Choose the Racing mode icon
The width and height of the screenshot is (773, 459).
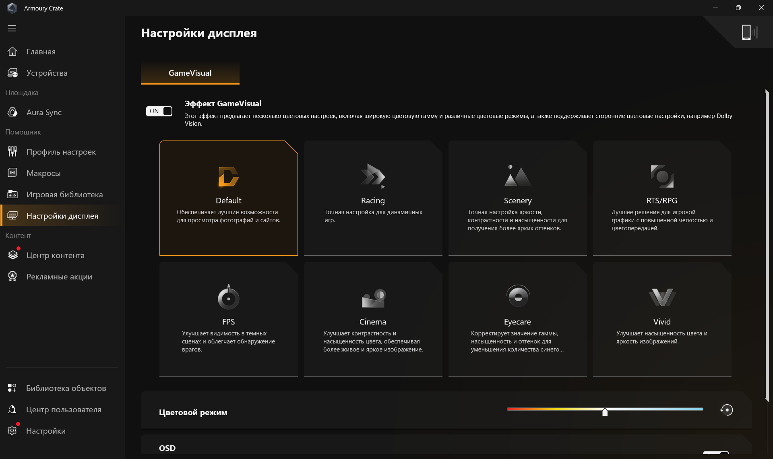pyautogui.click(x=373, y=176)
